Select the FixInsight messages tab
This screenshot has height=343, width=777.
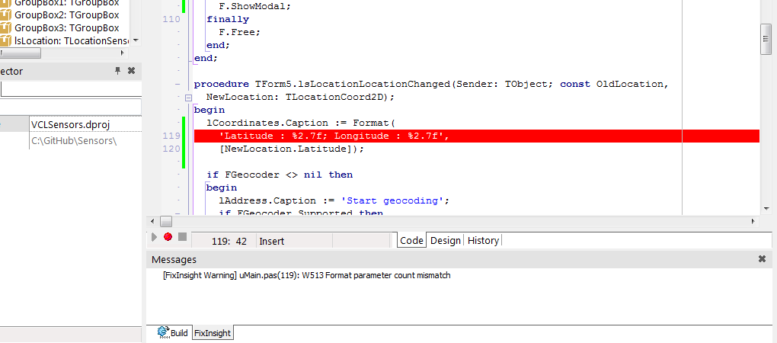[x=213, y=333]
